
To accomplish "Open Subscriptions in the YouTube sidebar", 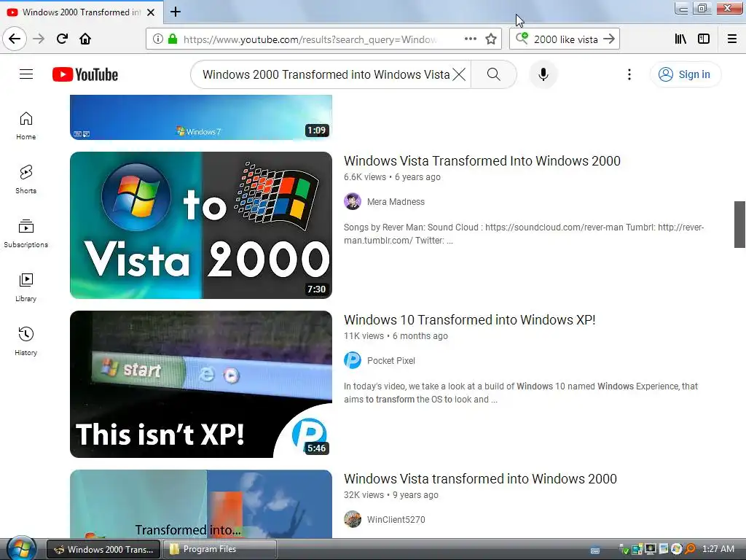I will 26,234.
